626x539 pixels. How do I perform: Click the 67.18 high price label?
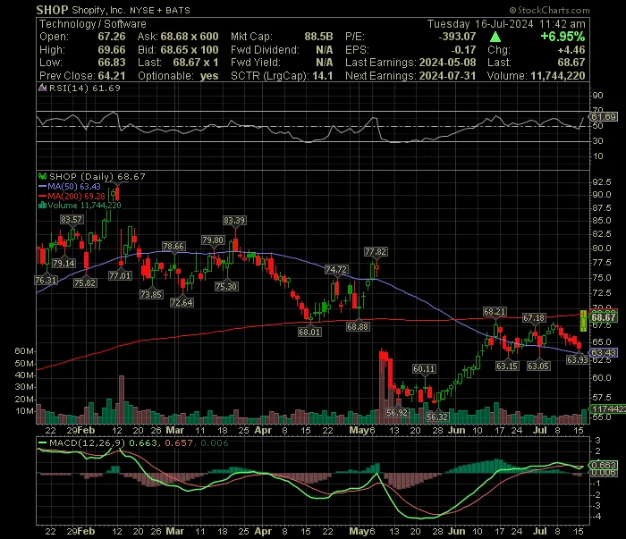534,318
